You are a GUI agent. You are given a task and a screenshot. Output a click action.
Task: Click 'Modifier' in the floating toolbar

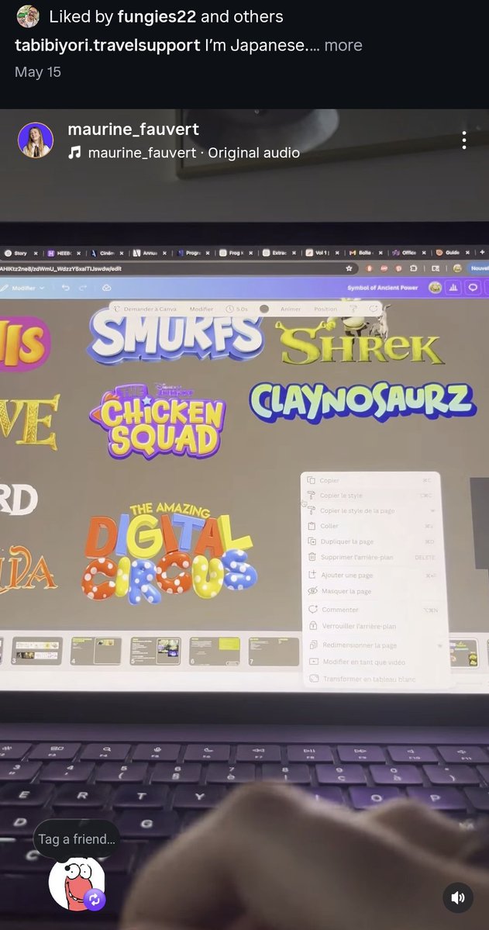pos(201,309)
